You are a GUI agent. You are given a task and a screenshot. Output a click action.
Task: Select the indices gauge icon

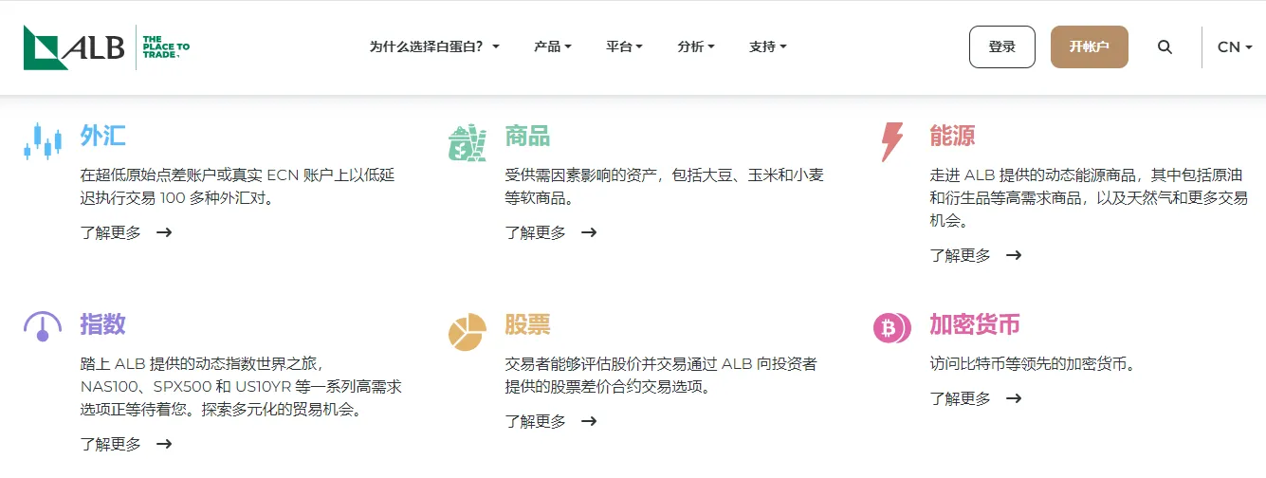(42, 326)
